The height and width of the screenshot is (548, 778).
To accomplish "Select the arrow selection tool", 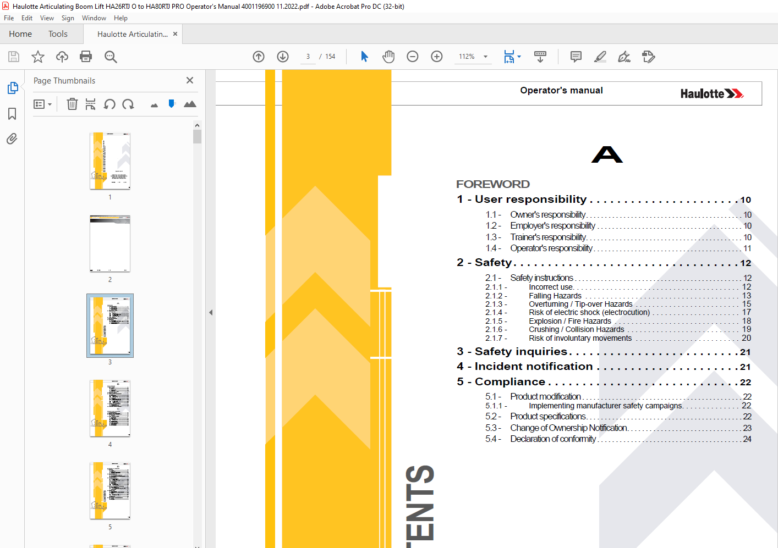I will pos(364,57).
